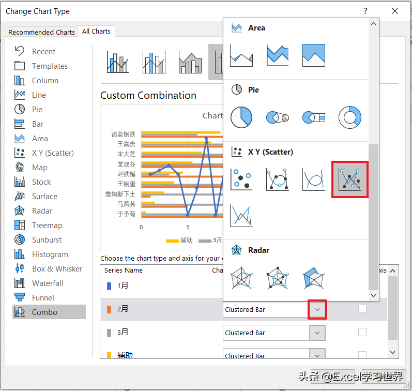Viewport: 412px width, 391px height.
Task: Select the standard Area chart icon
Action: 241,55
